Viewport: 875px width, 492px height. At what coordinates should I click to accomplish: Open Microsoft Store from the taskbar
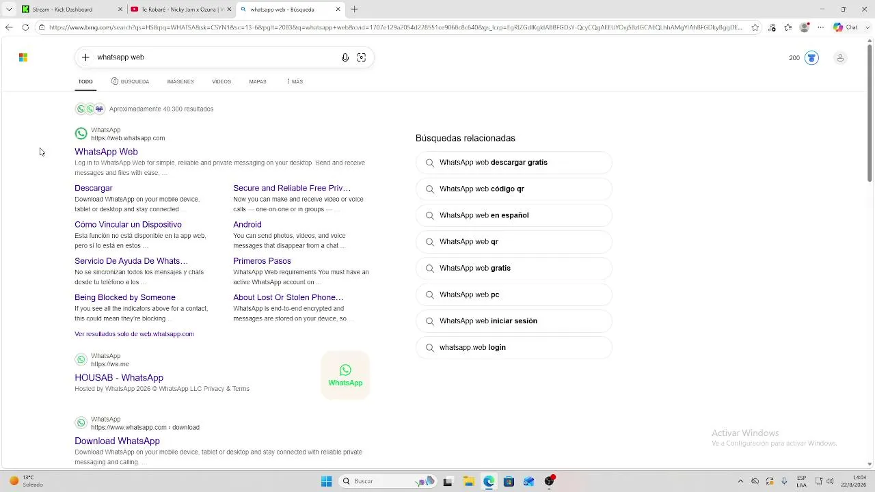click(x=509, y=481)
